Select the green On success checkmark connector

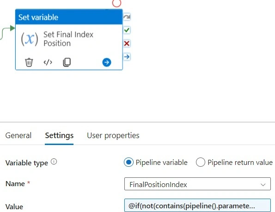(x=127, y=30)
